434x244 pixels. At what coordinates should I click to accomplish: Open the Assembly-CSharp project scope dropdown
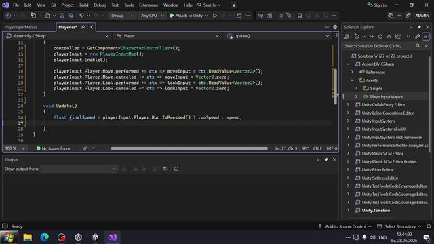pyautogui.click(x=57, y=36)
